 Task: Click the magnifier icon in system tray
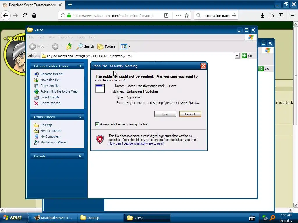(272, 217)
